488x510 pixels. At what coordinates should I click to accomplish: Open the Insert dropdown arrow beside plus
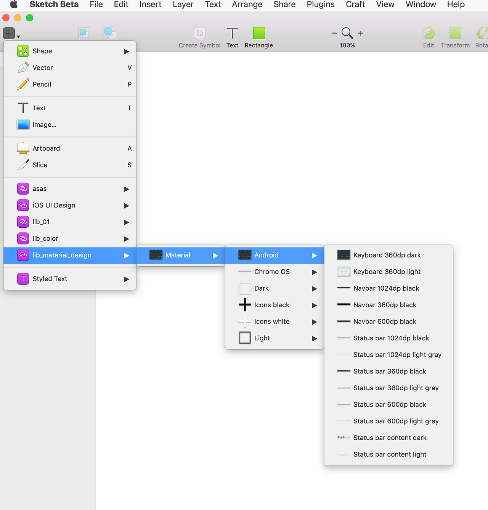(18, 37)
